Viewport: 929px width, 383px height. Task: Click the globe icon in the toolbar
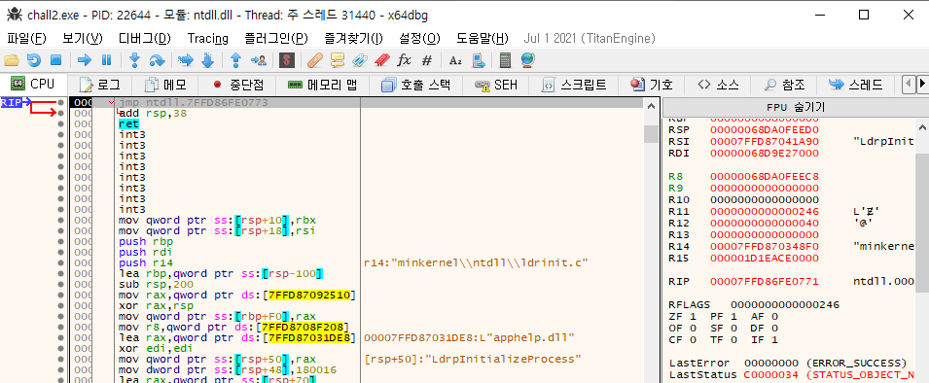click(528, 60)
